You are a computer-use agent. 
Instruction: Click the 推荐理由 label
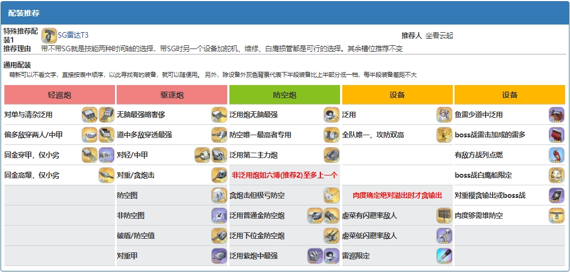pos(17,49)
